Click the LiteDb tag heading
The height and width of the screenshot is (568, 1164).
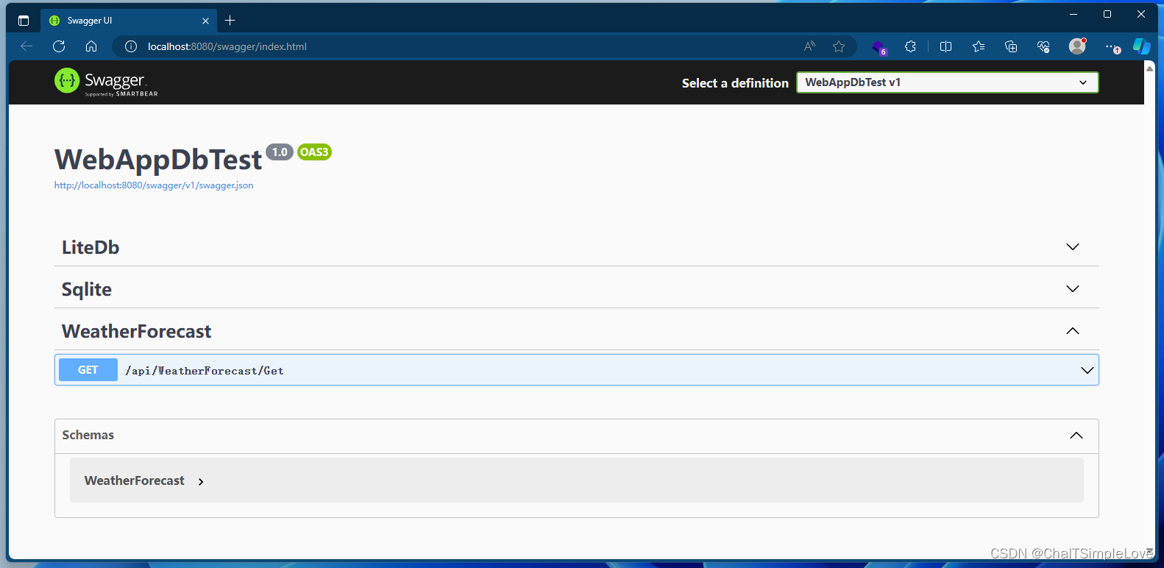coord(91,247)
